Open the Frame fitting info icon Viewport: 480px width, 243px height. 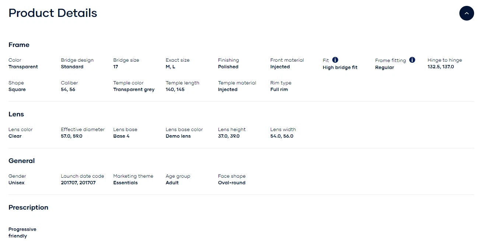pos(412,60)
